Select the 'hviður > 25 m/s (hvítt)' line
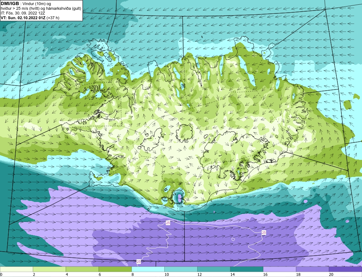Screen dimensions: 362x277 tap(20, 9)
